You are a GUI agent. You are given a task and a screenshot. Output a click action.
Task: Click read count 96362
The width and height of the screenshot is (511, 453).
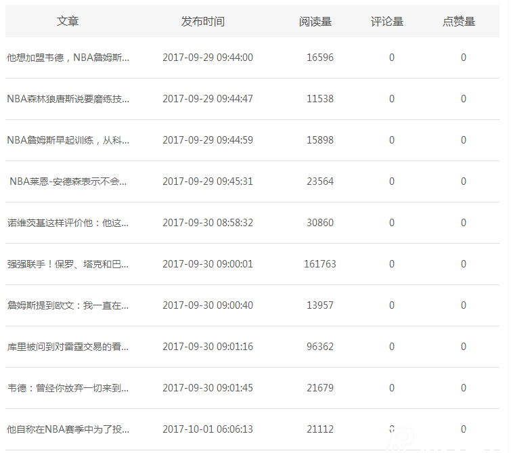319,347
